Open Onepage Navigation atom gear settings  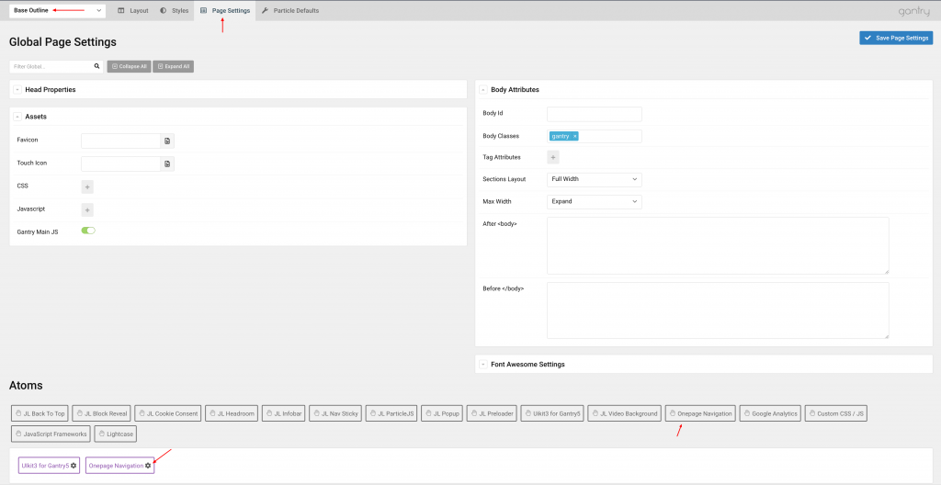148,466
